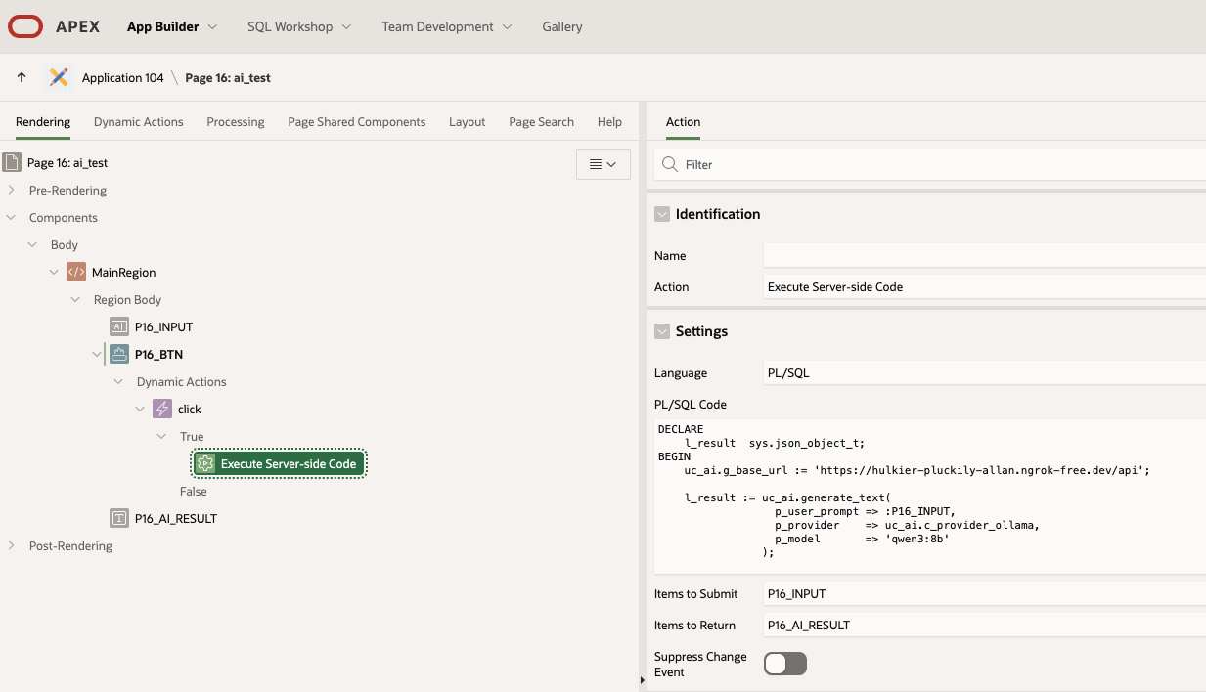
Task: Click the Items to Submit field
Action: click(x=984, y=594)
